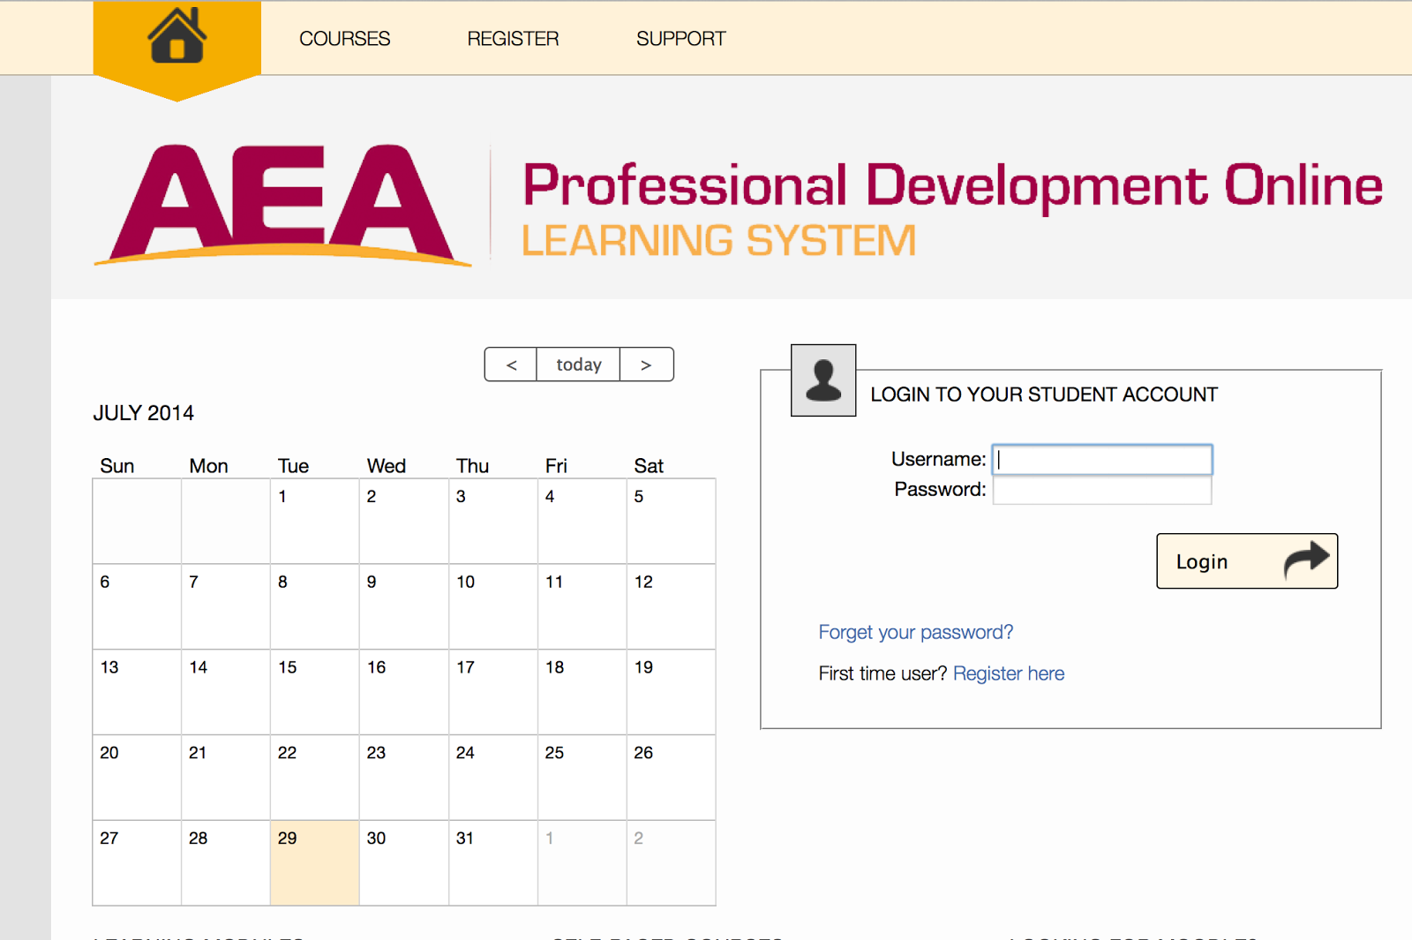Open the REGISTER menu
The width and height of the screenshot is (1412, 940).
click(512, 38)
